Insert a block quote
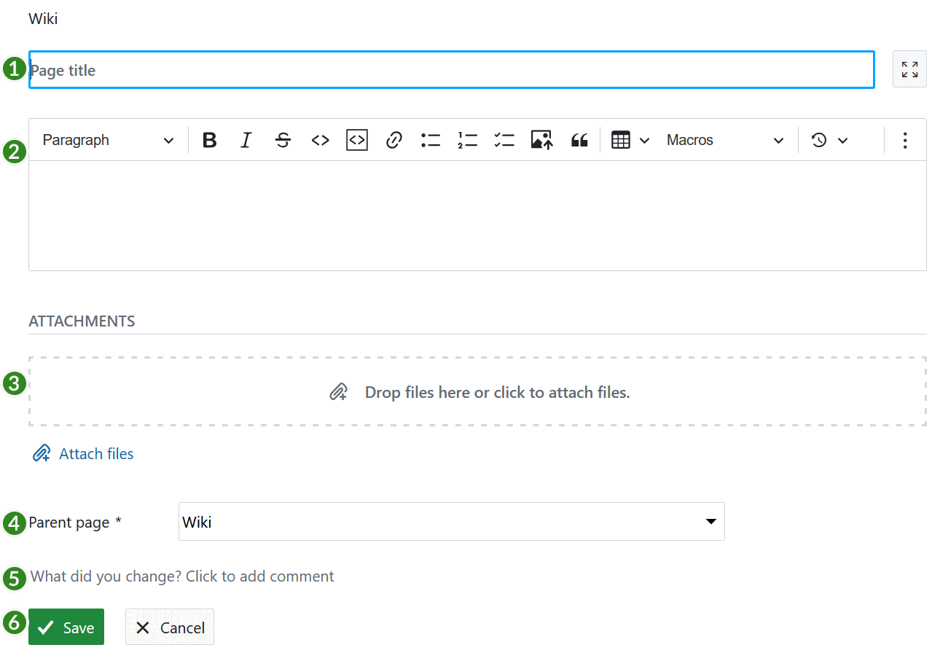 [x=579, y=140]
